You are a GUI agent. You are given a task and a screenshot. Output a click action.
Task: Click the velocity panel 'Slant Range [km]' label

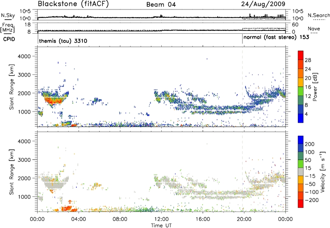click(x=12, y=172)
